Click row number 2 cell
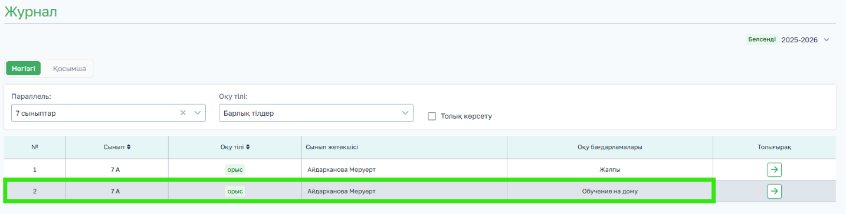This screenshot has height=214, width=846. pos(35,191)
